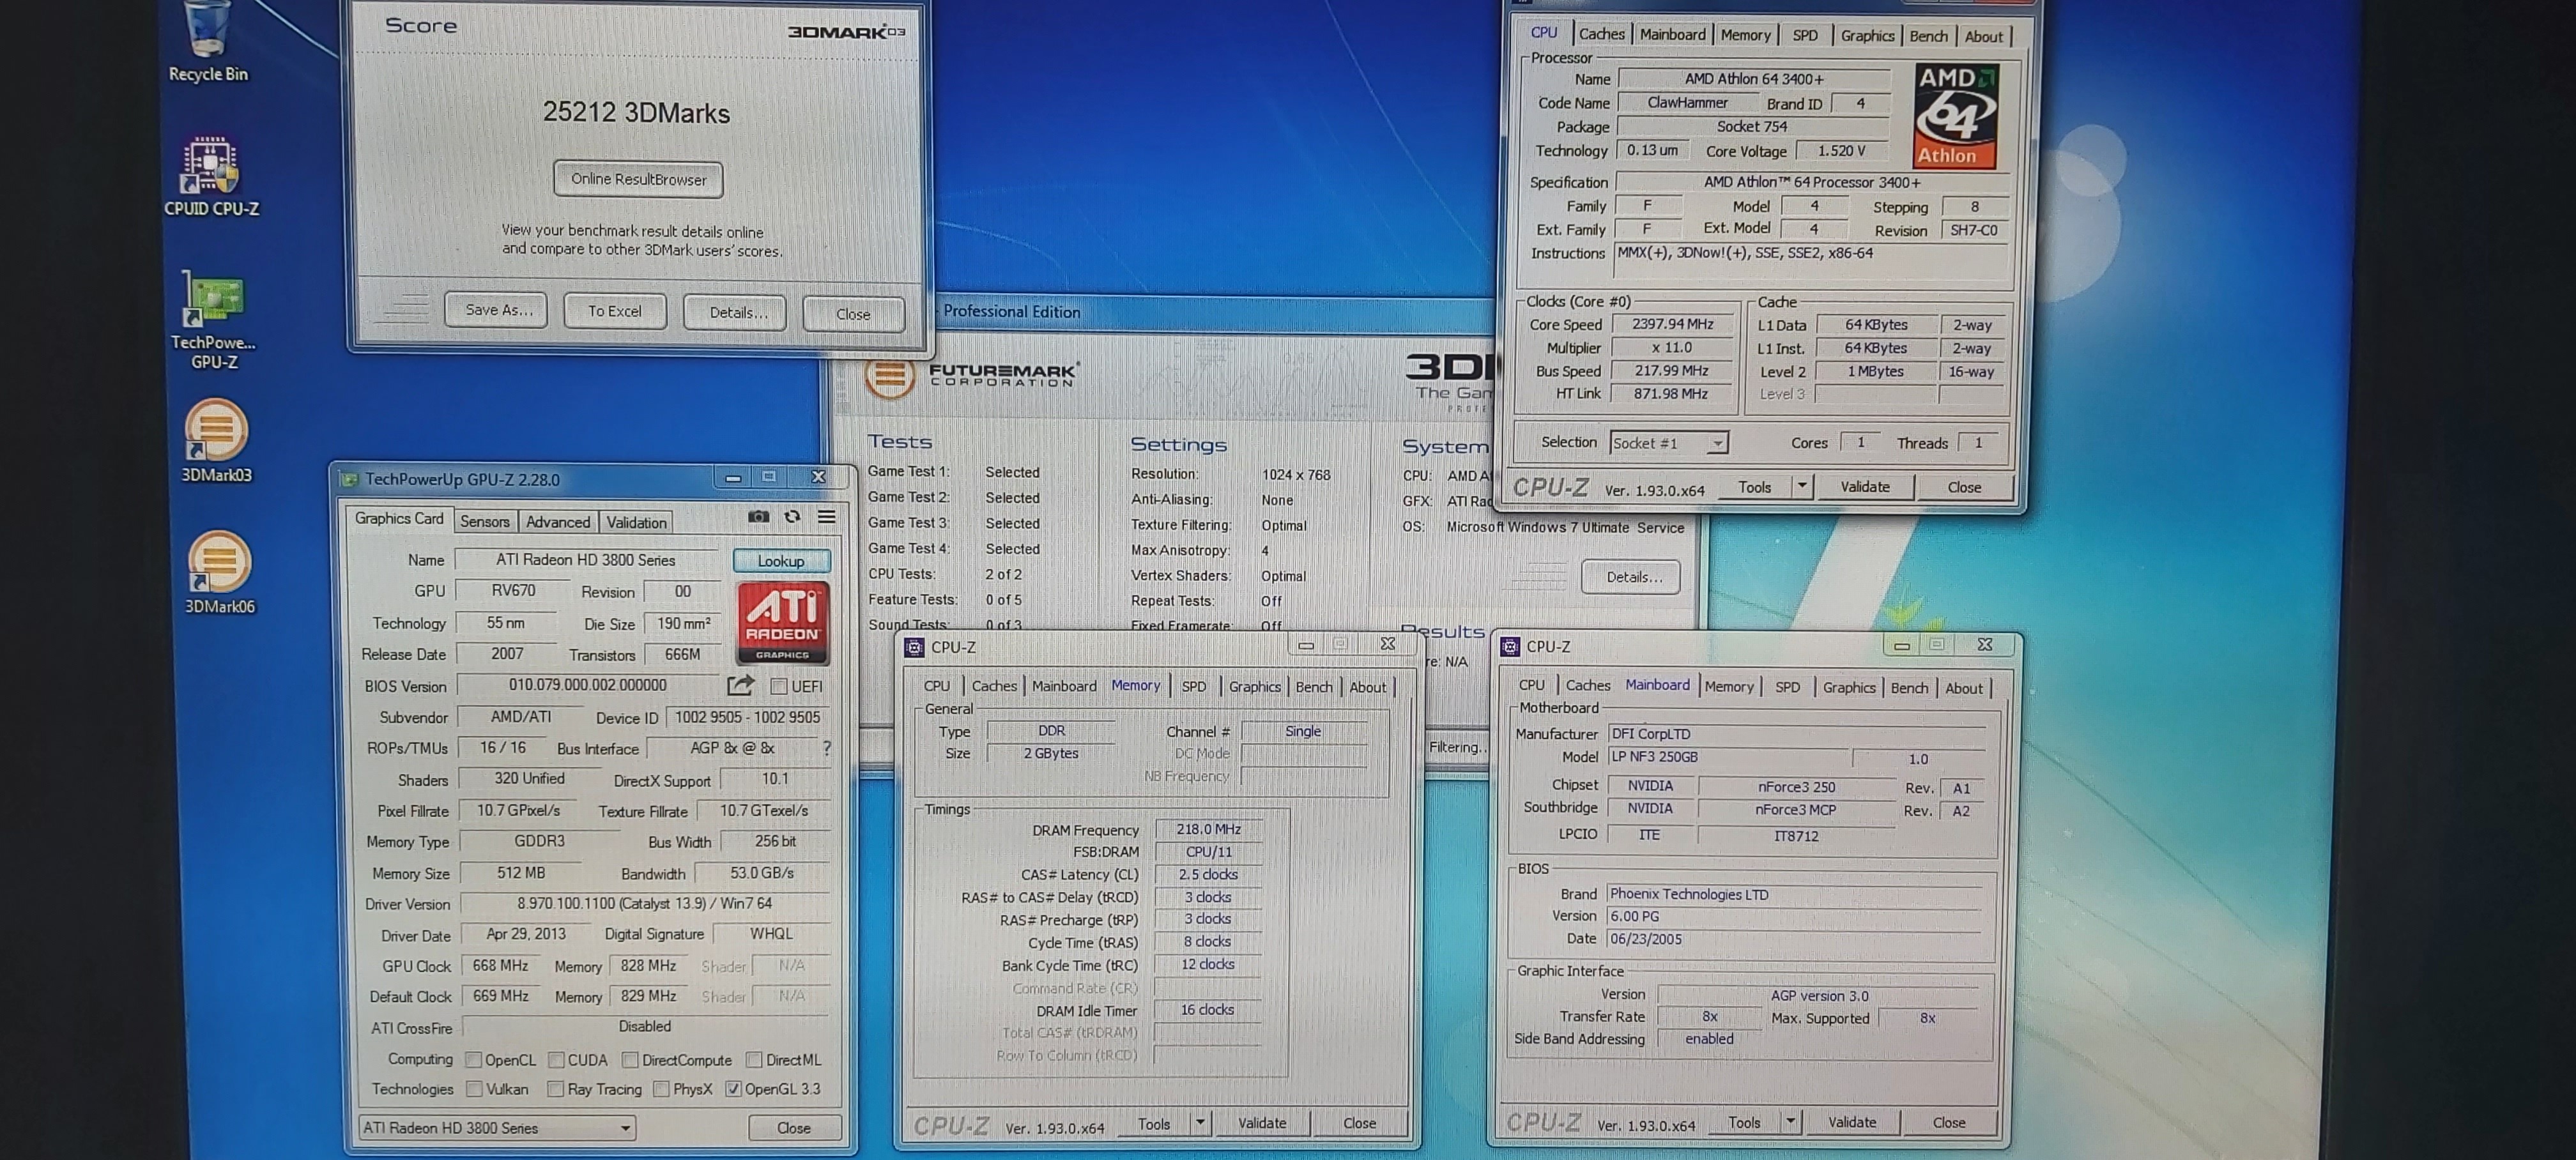
Task: Open Caches tab in top CPU-Z window
Action: point(1601,34)
